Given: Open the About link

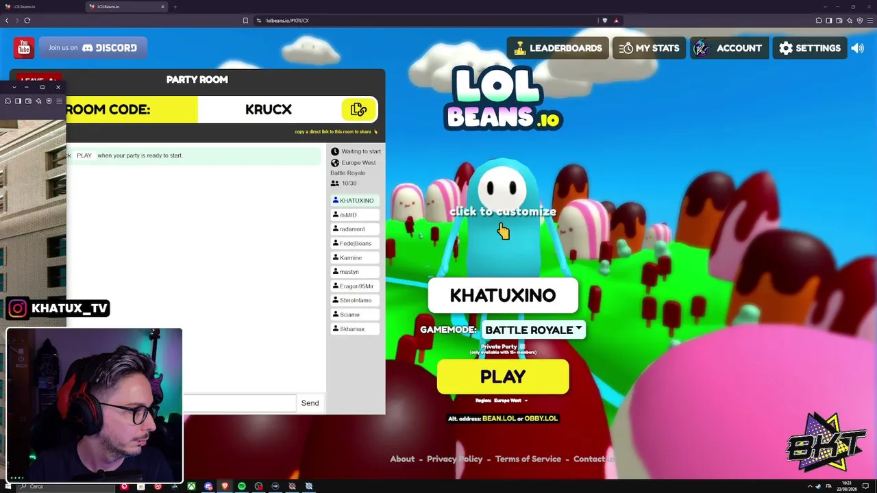Looking at the screenshot, I should 402,459.
